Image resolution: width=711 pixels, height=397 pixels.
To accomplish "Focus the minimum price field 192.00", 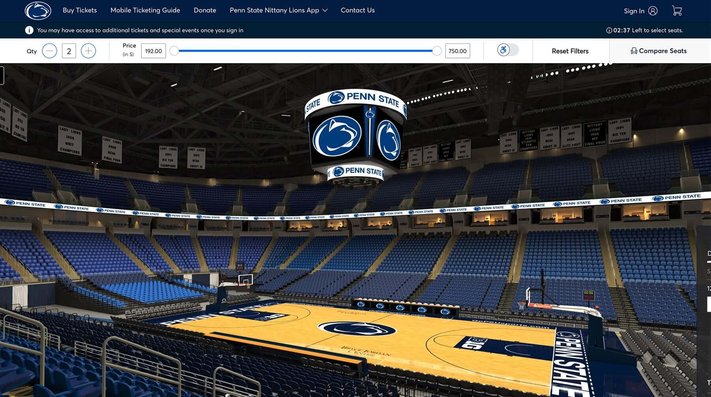I will [x=153, y=51].
